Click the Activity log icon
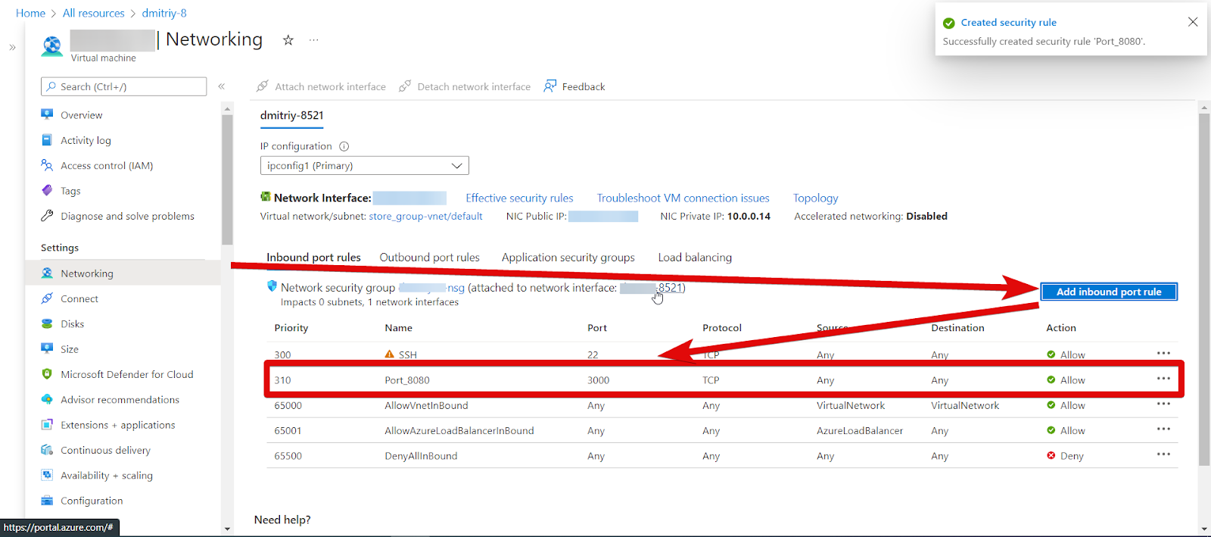 pos(47,140)
